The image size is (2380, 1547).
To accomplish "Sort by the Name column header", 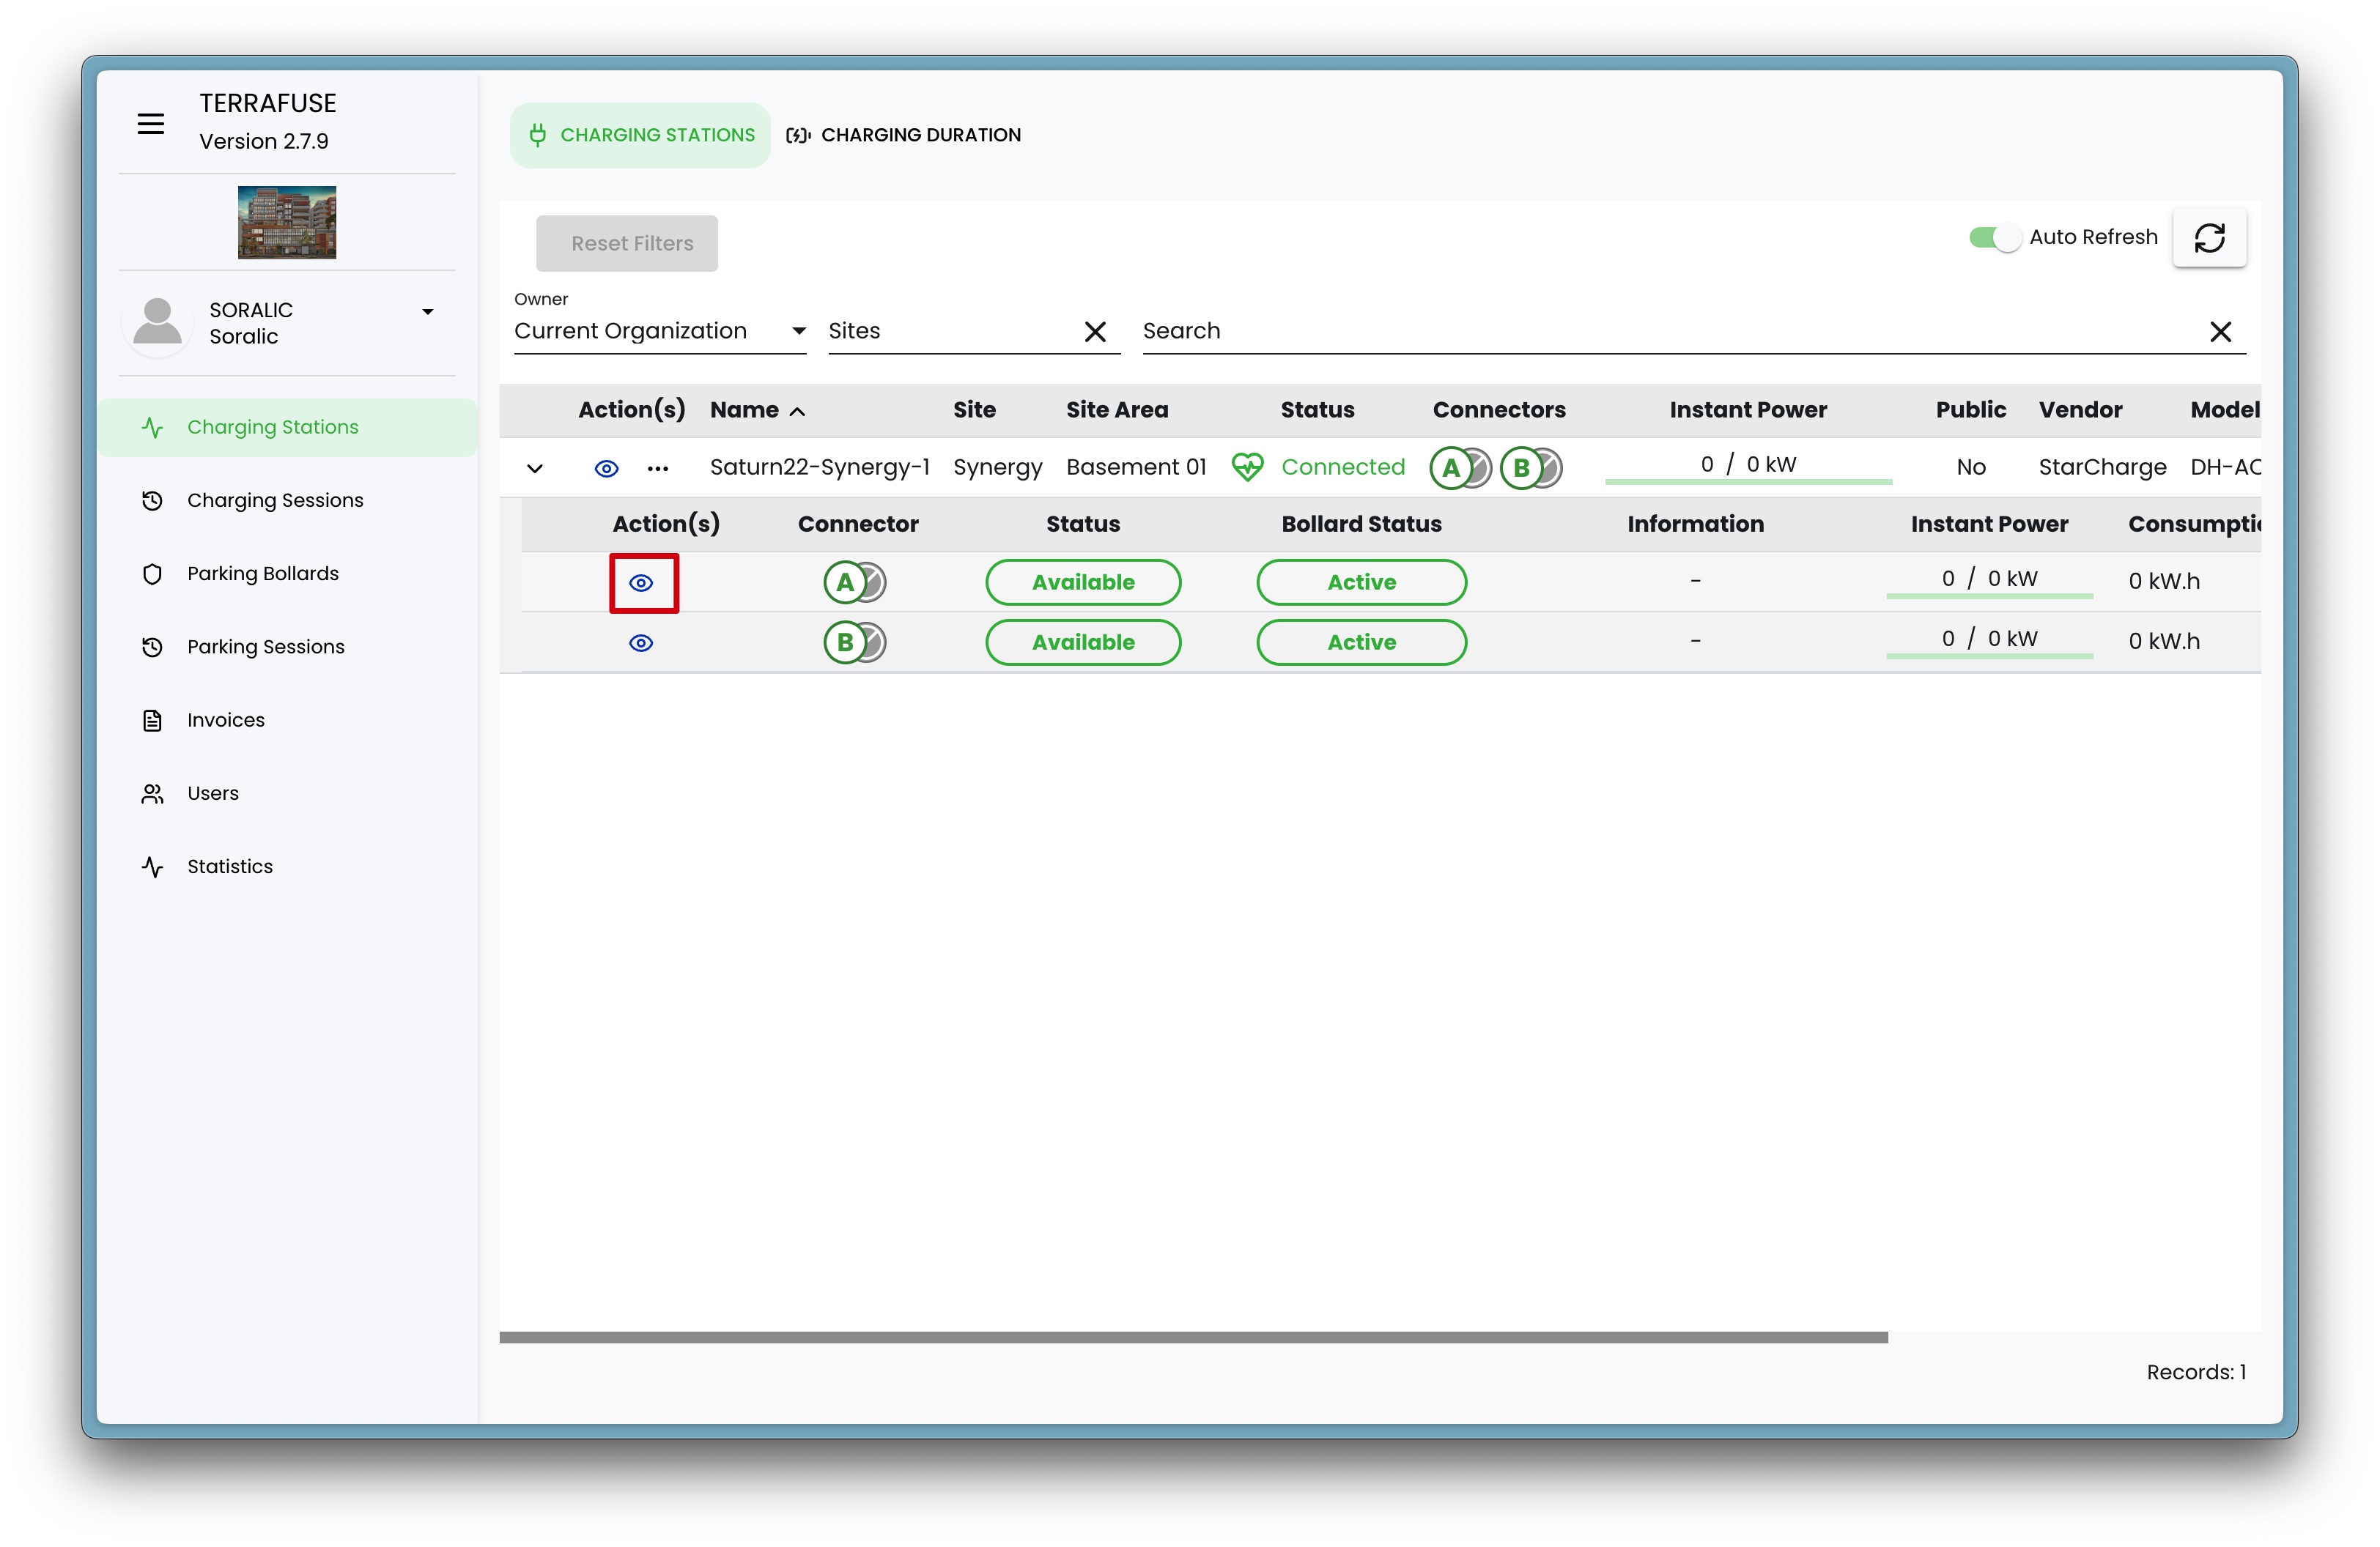I will [x=745, y=409].
